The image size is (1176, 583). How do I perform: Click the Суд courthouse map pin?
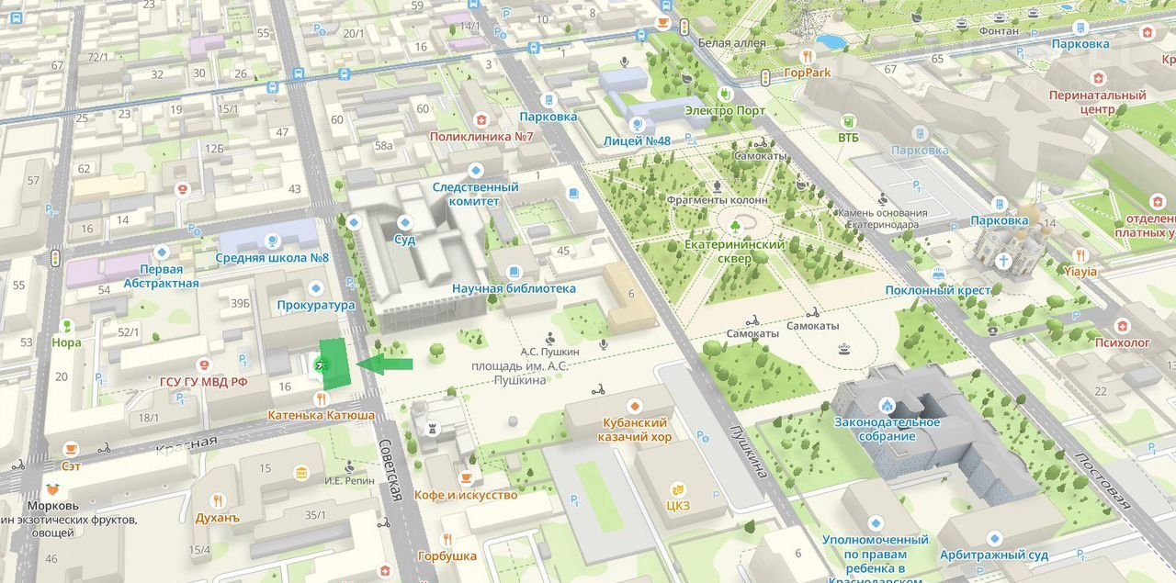pos(405,222)
